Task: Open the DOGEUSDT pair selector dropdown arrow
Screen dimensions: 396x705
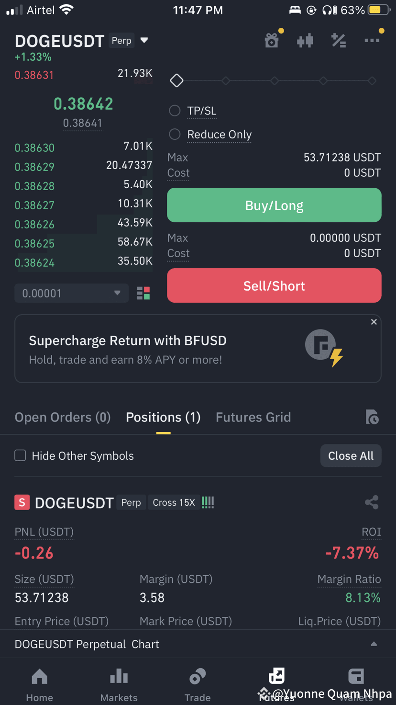Action: click(144, 40)
